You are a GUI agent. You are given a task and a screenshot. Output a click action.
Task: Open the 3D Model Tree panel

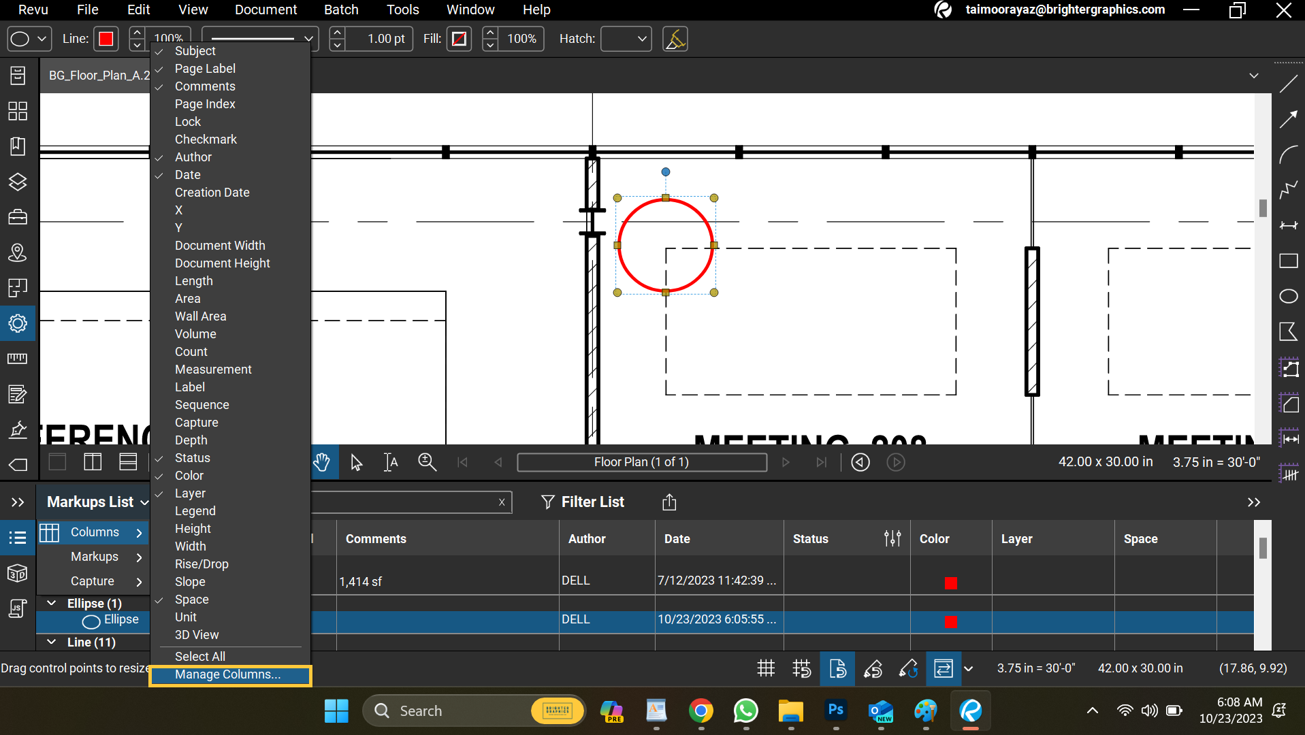[17, 573]
